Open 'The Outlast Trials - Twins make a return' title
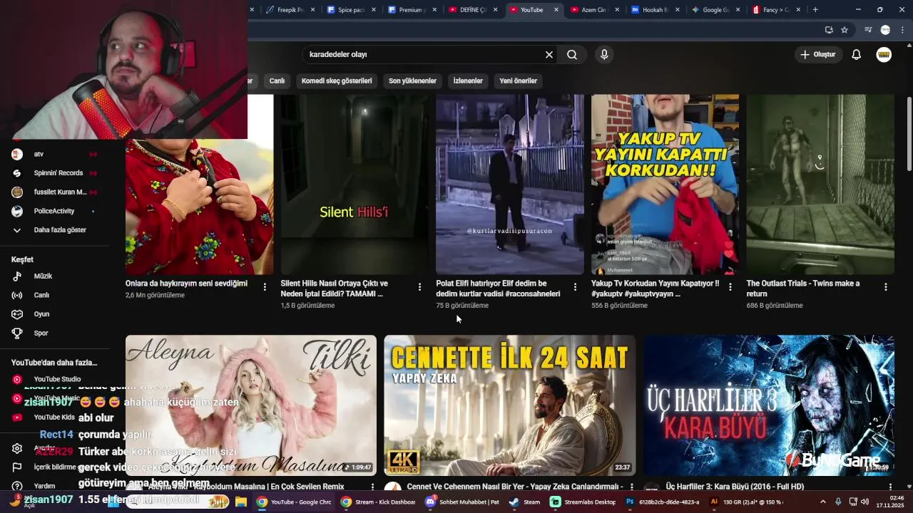 click(803, 289)
